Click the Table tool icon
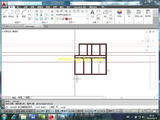The height and width of the screenshot is (120, 160). [x=98, y=19]
